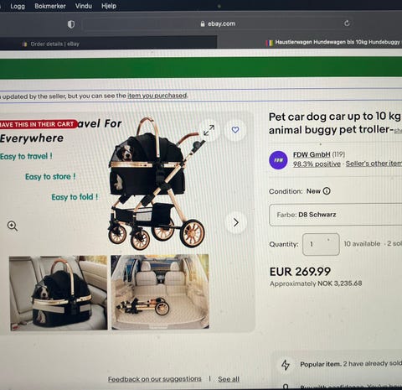The width and height of the screenshot is (402, 390).
Task: Expand product image to fullscreen view
Action: 209,130
